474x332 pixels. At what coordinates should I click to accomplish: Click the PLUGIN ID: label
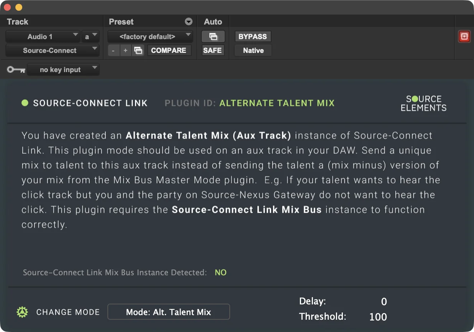point(191,103)
